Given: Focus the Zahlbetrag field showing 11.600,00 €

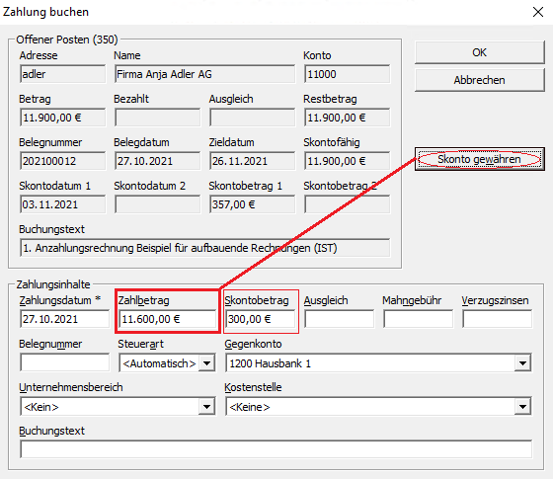Looking at the screenshot, I should click(168, 319).
